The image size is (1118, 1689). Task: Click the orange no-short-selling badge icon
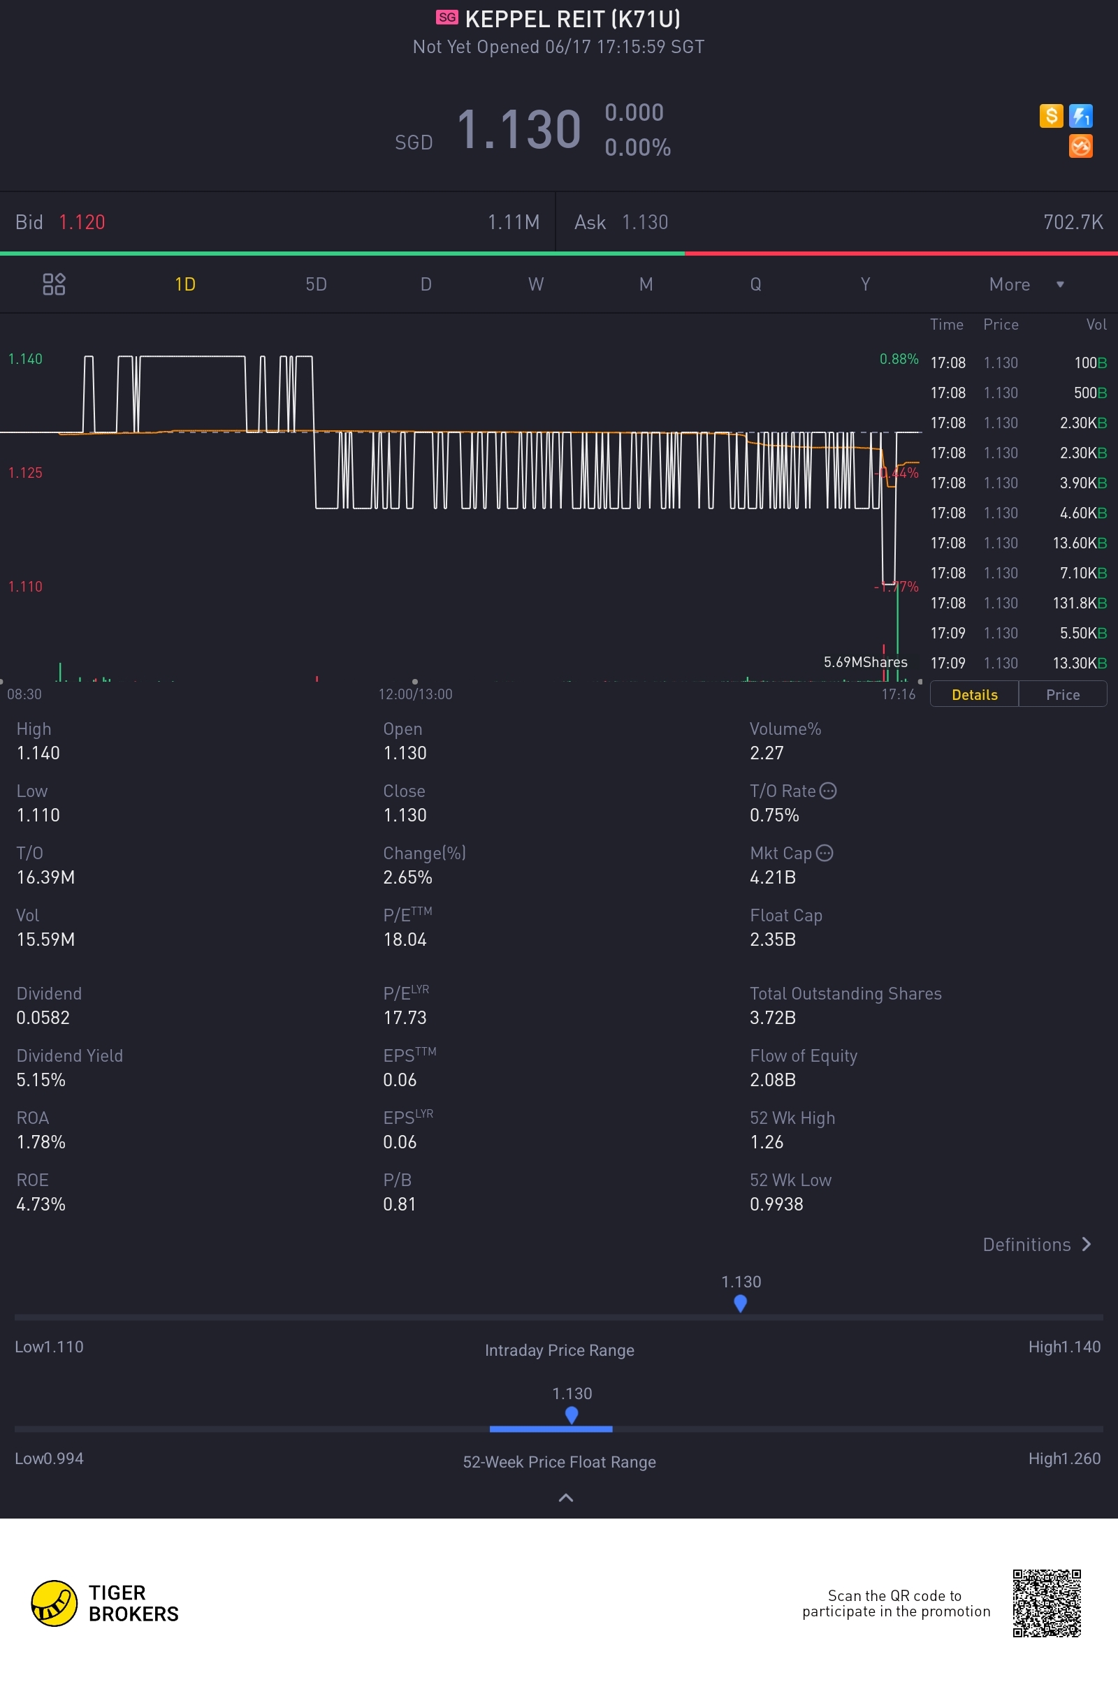click(1080, 146)
